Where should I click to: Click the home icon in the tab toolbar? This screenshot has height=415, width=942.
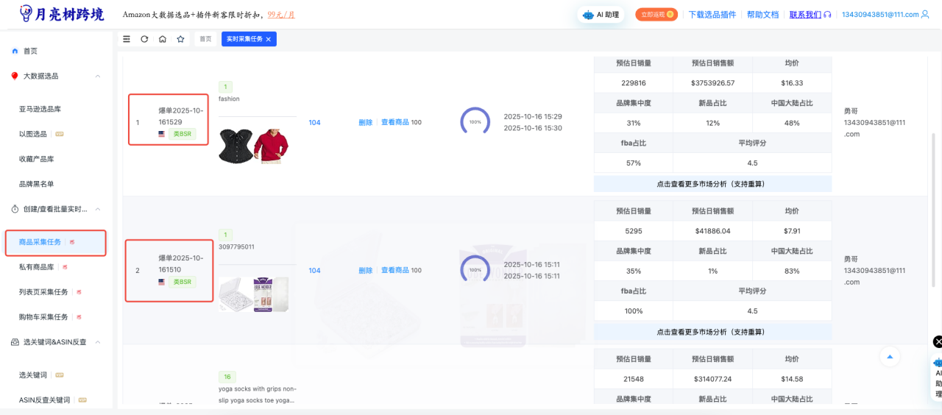pos(163,39)
